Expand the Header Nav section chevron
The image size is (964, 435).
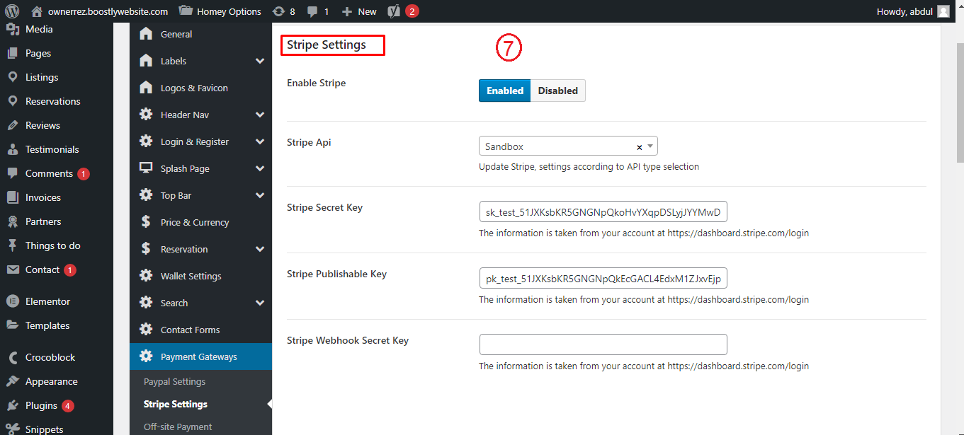260,115
